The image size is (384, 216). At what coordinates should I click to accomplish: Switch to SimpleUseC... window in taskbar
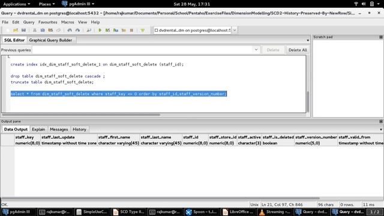point(91,212)
